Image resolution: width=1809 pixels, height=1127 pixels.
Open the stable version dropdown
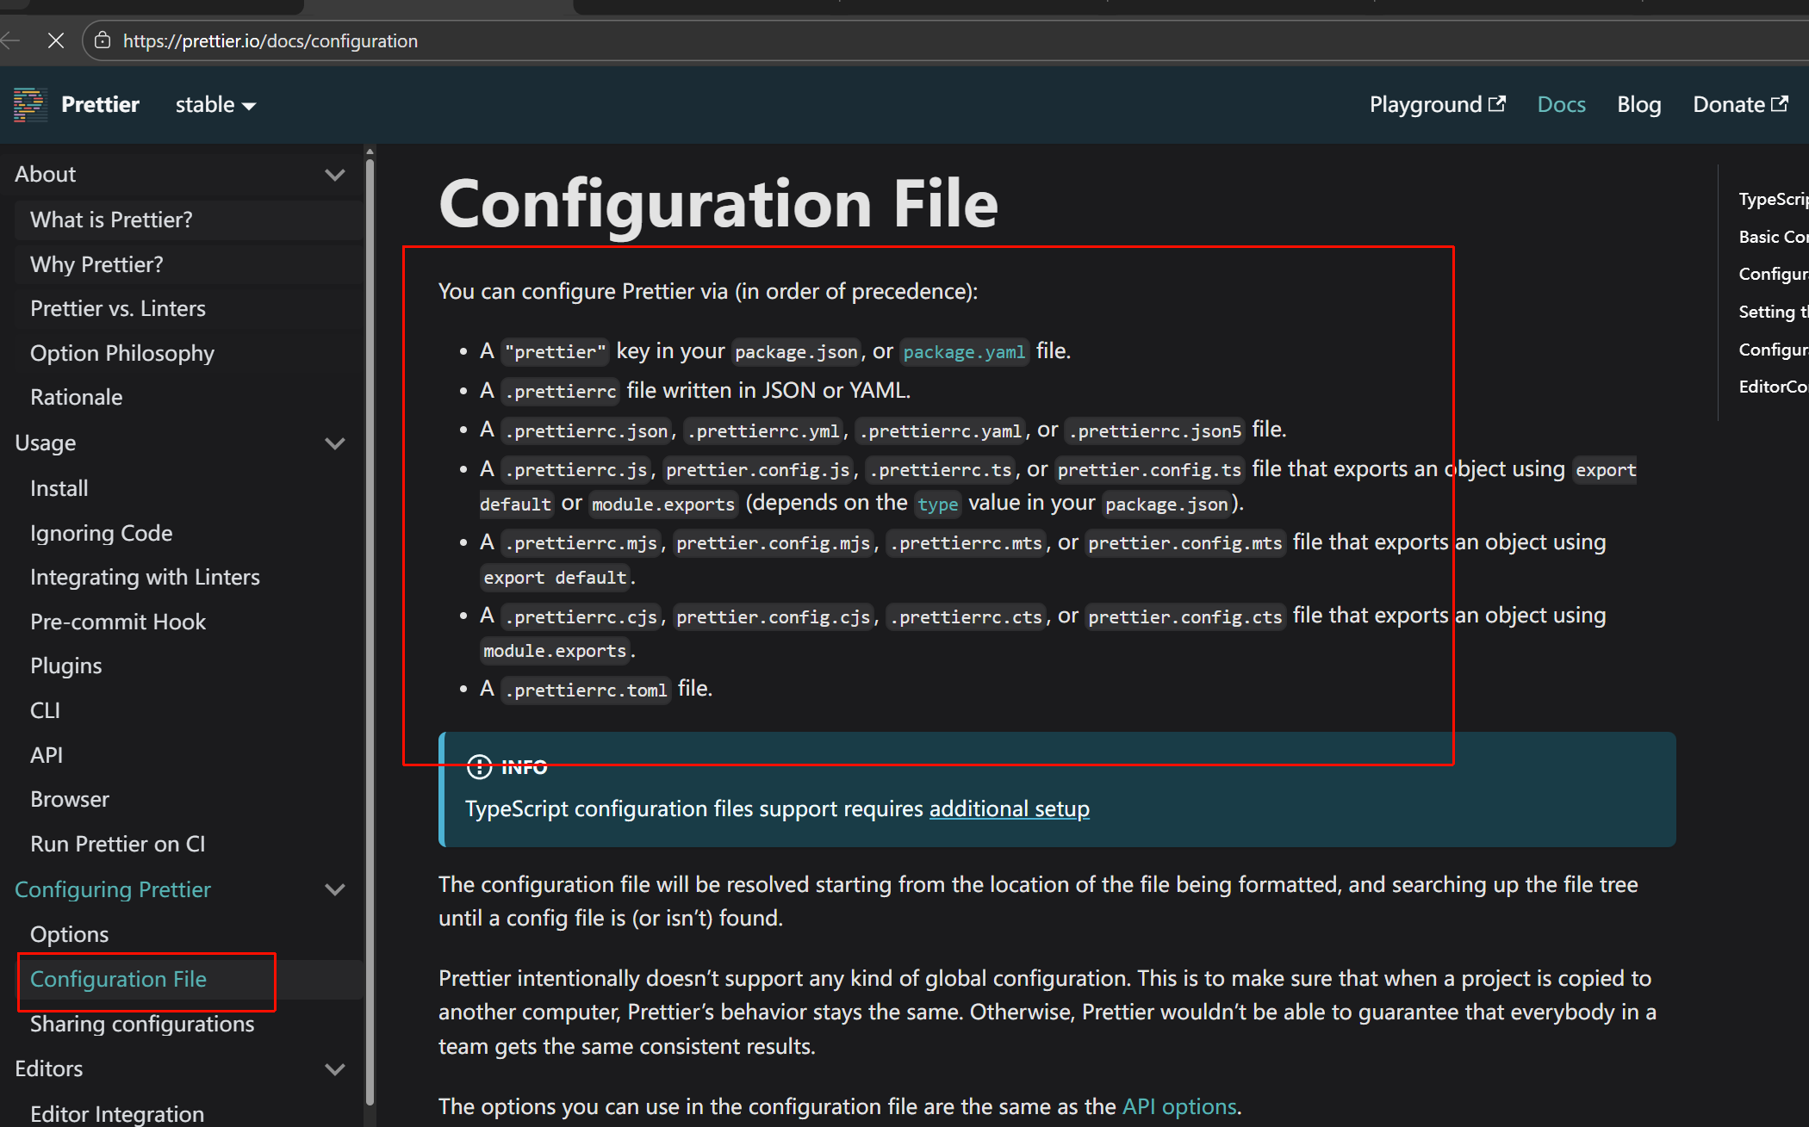pos(215,105)
